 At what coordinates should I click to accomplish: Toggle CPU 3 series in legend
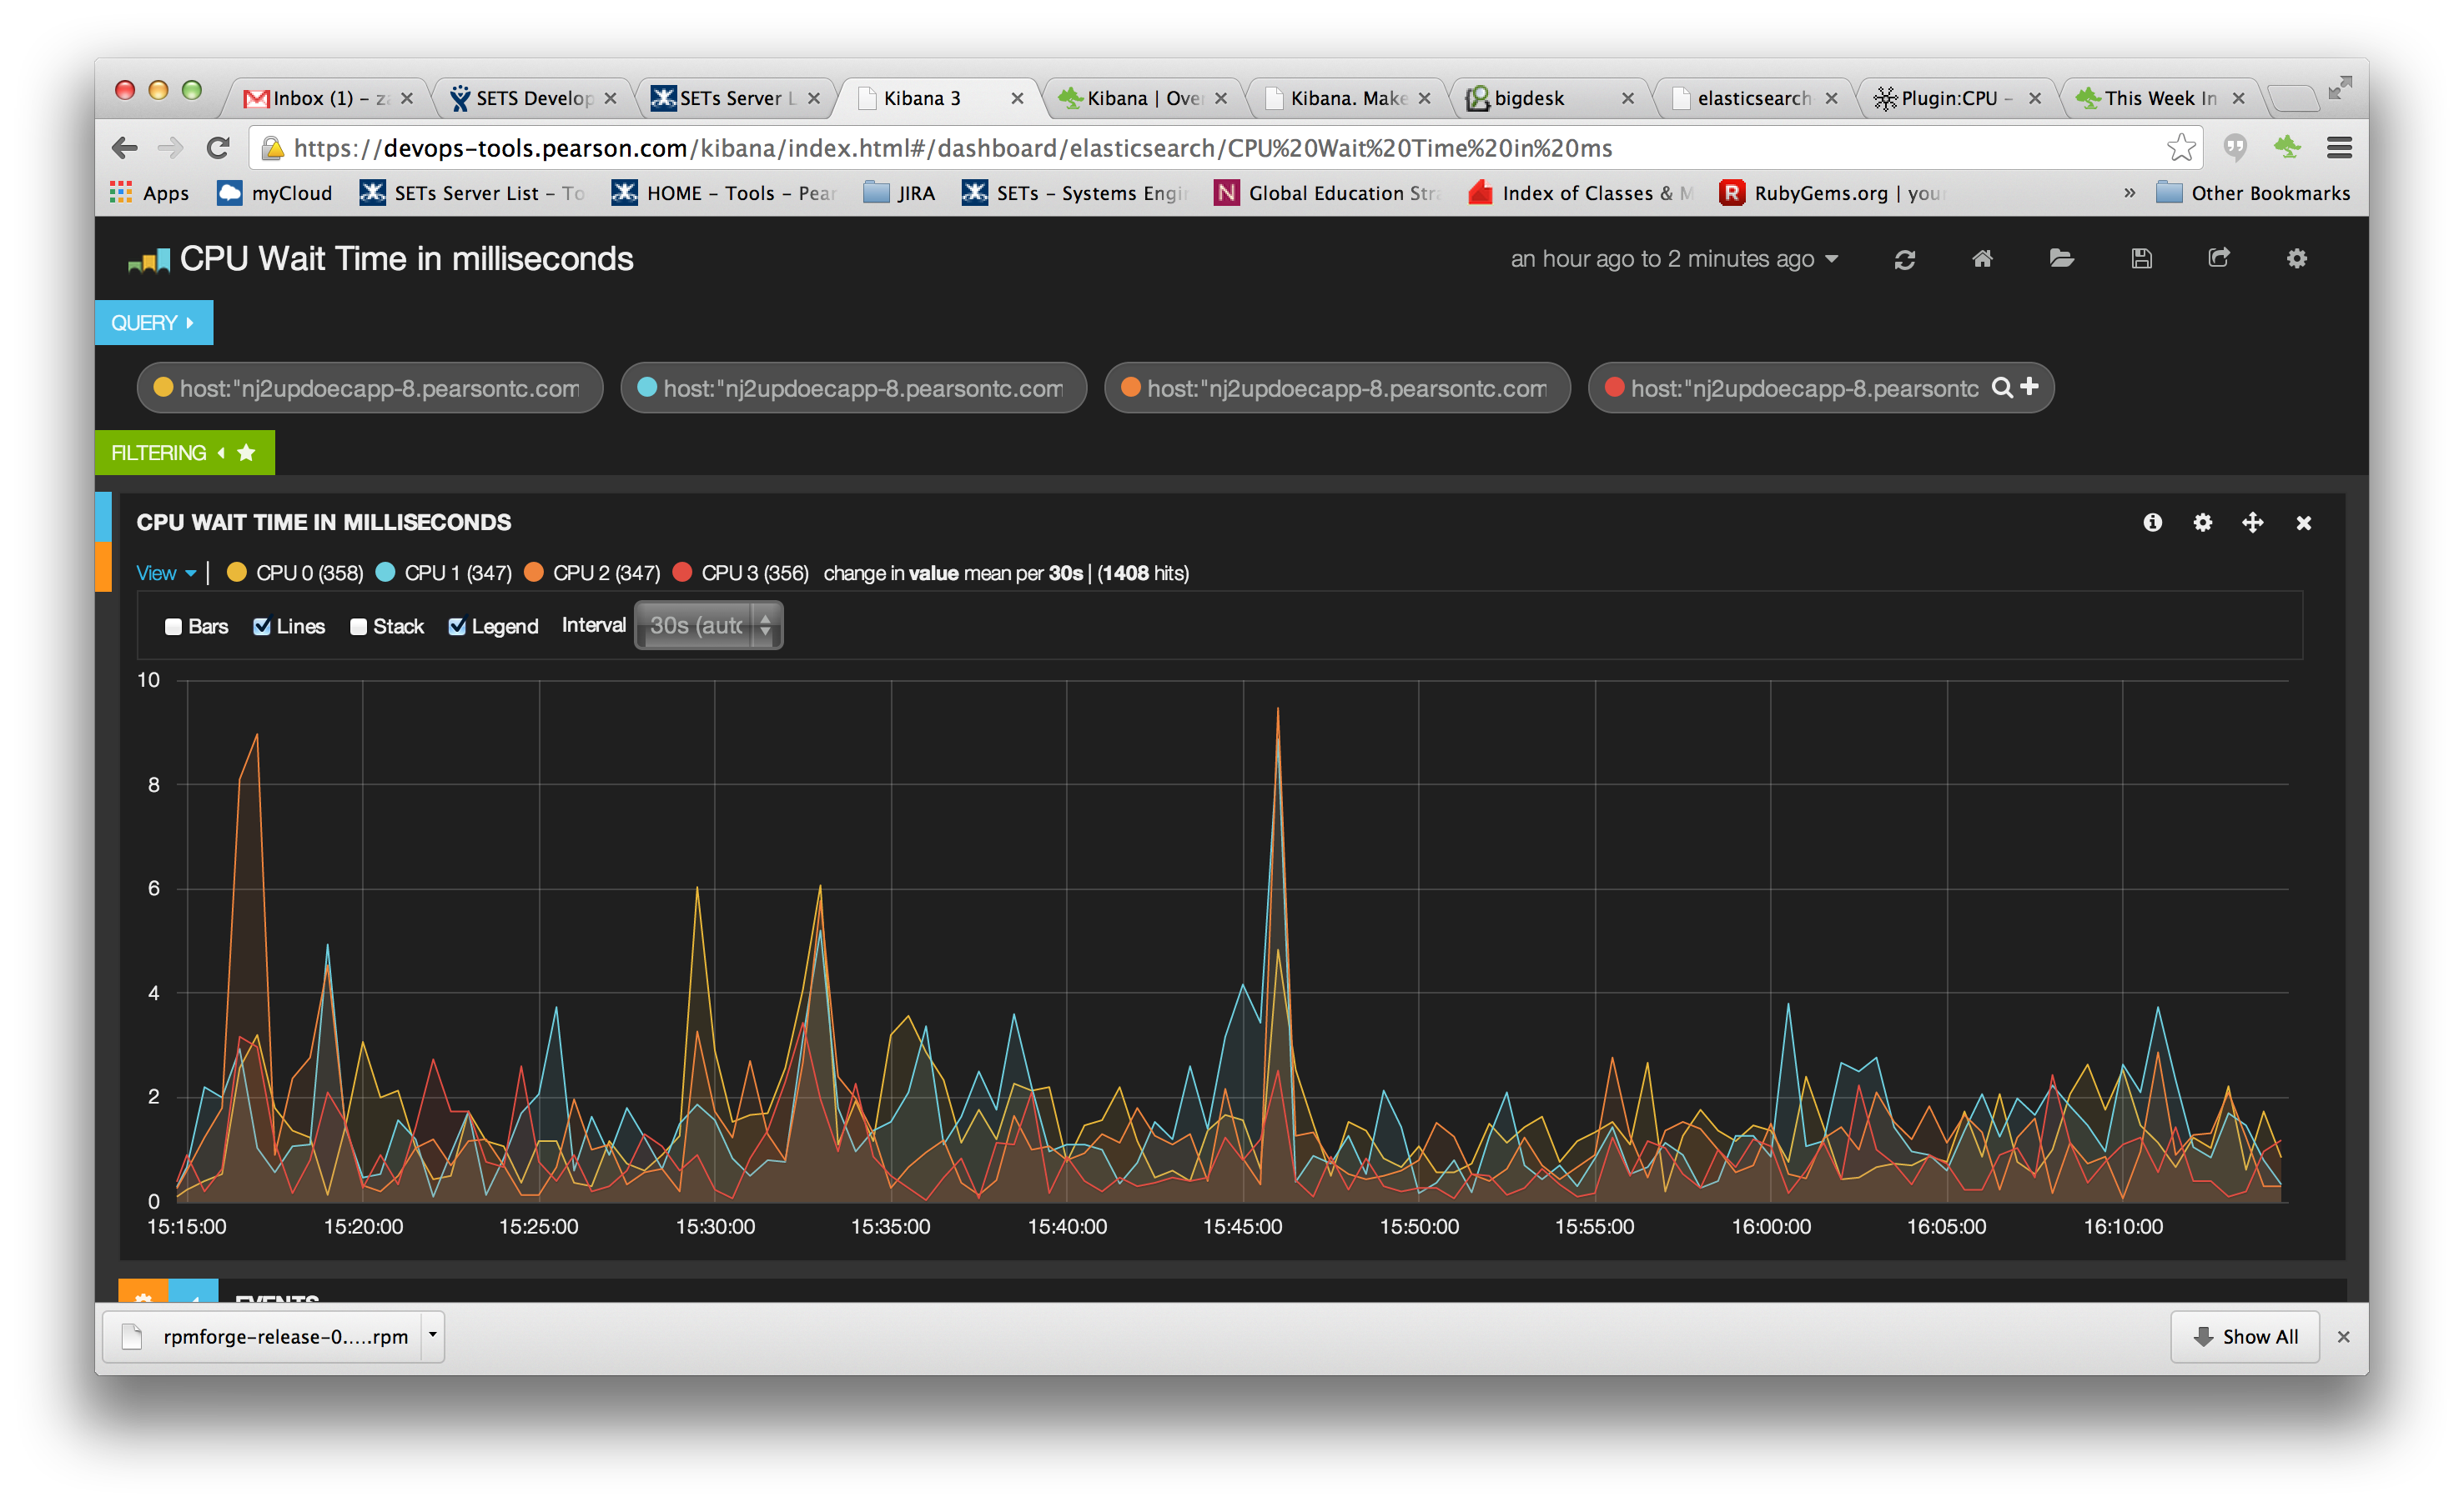pyautogui.click(x=741, y=573)
